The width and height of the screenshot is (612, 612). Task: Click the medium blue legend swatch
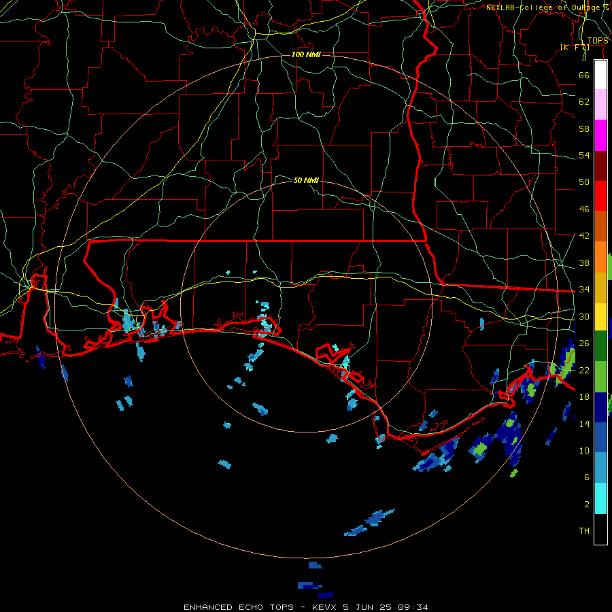pos(600,437)
